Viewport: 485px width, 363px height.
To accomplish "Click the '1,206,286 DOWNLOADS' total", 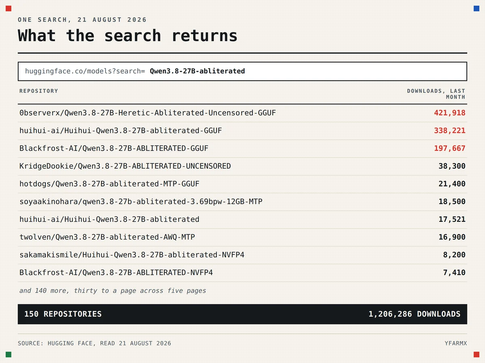I will (x=414, y=314).
